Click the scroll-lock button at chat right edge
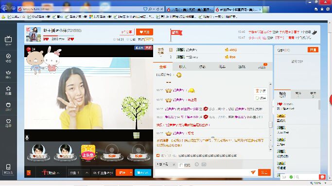332x186 pixels. click(261, 98)
